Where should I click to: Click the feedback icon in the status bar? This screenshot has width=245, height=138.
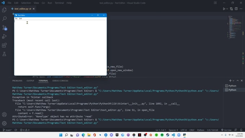pyautogui.click(x=236, y=130)
